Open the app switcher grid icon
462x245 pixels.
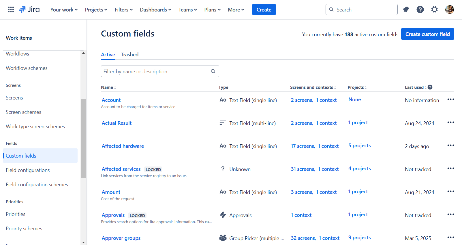pyautogui.click(x=11, y=9)
